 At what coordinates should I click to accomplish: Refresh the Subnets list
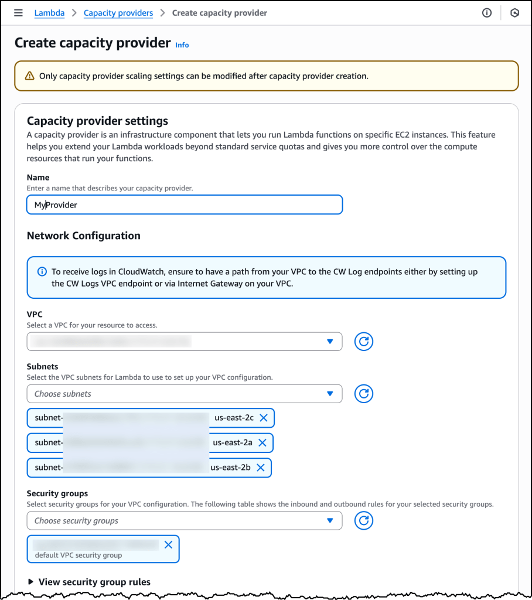point(363,393)
